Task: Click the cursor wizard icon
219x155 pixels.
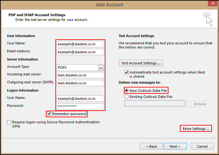Action: pos(207,19)
